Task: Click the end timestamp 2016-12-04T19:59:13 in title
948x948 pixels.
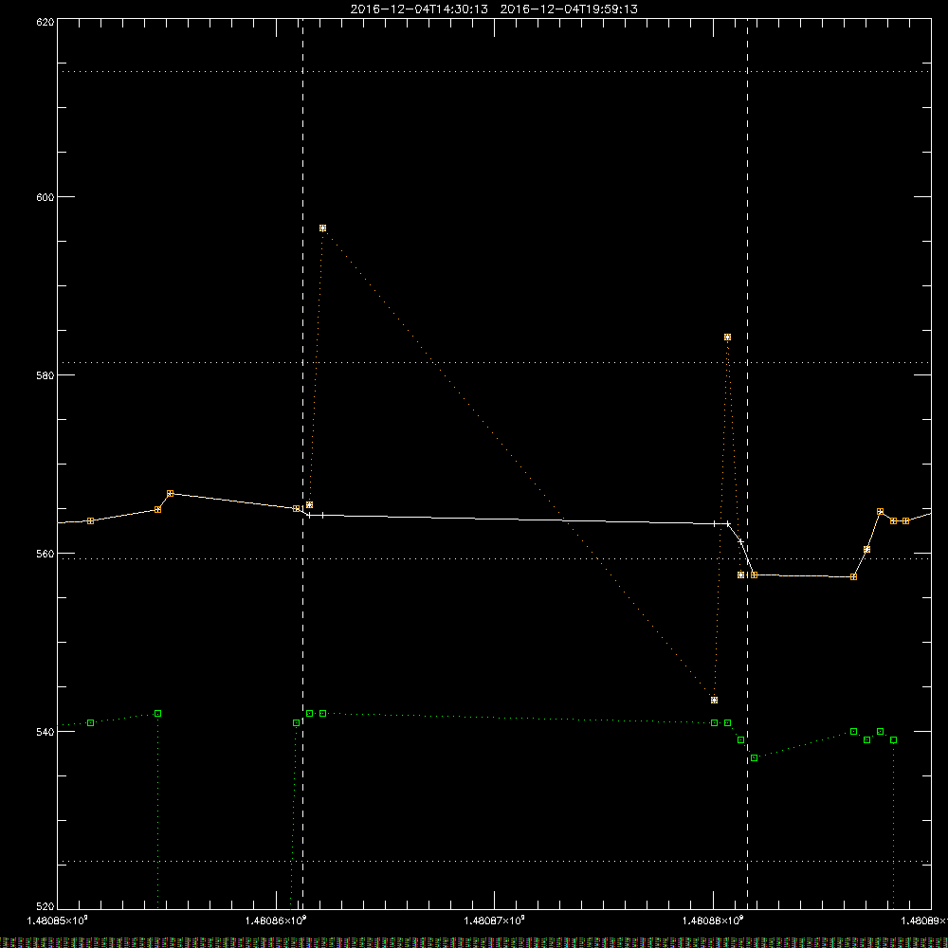Action: [569, 9]
